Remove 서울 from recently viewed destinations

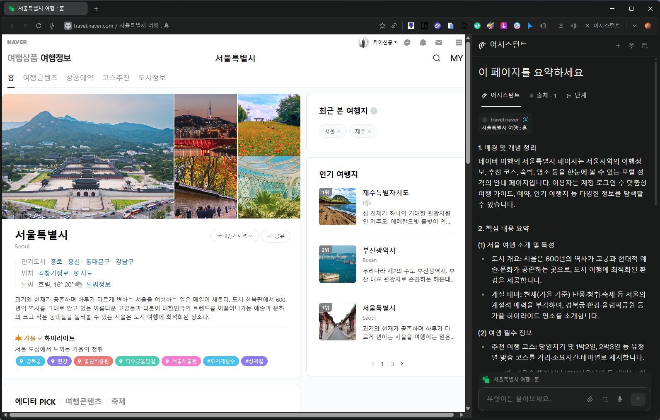(x=339, y=131)
